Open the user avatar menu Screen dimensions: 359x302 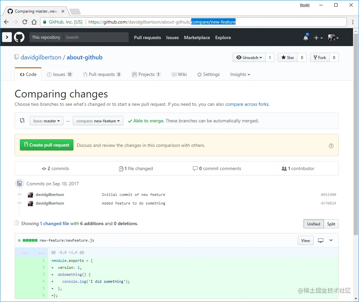coord(333,38)
